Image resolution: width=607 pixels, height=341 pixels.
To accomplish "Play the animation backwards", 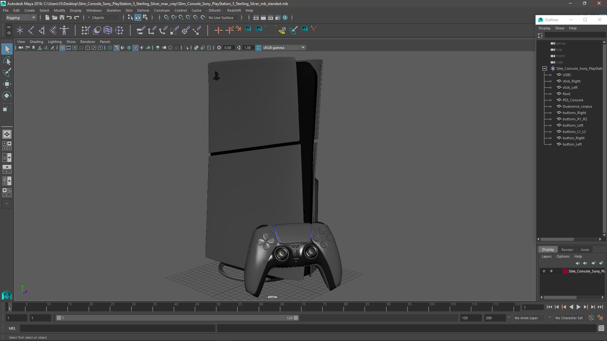I will coord(571,307).
